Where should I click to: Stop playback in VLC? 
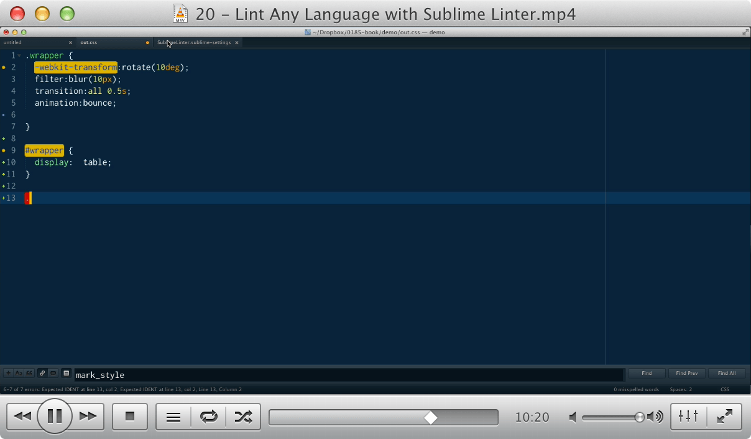click(129, 416)
